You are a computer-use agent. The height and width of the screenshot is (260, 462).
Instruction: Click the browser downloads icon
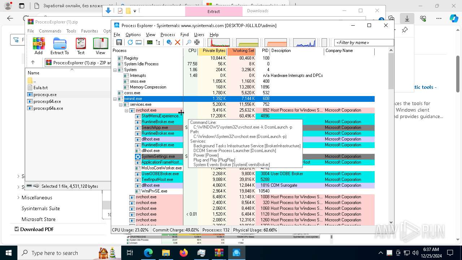[x=407, y=18]
